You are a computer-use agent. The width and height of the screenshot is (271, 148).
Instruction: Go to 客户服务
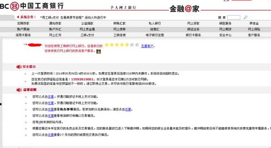point(254,35)
